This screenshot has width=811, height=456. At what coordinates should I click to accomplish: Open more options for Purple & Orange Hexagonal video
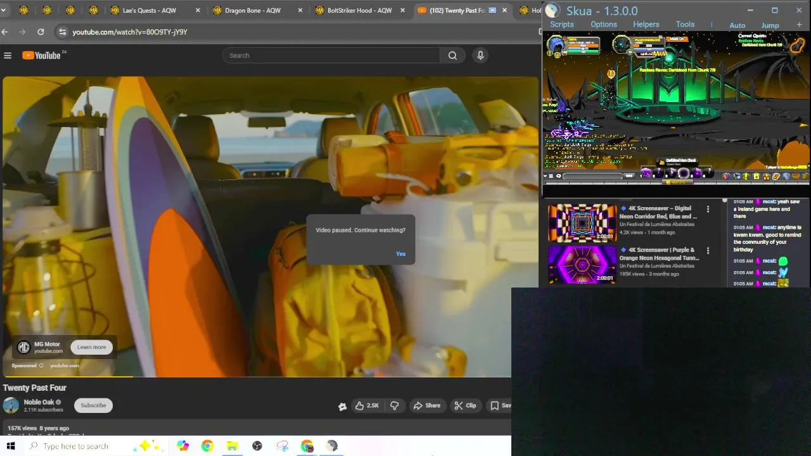(708, 251)
